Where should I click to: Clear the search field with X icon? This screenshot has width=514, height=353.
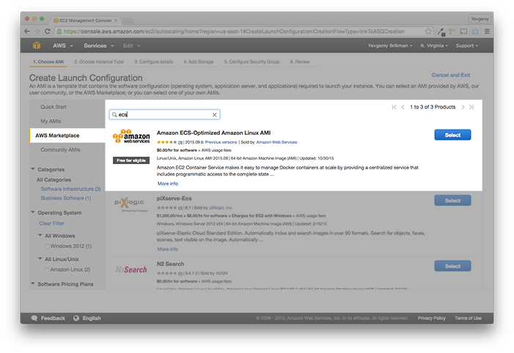[x=214, y=114]
